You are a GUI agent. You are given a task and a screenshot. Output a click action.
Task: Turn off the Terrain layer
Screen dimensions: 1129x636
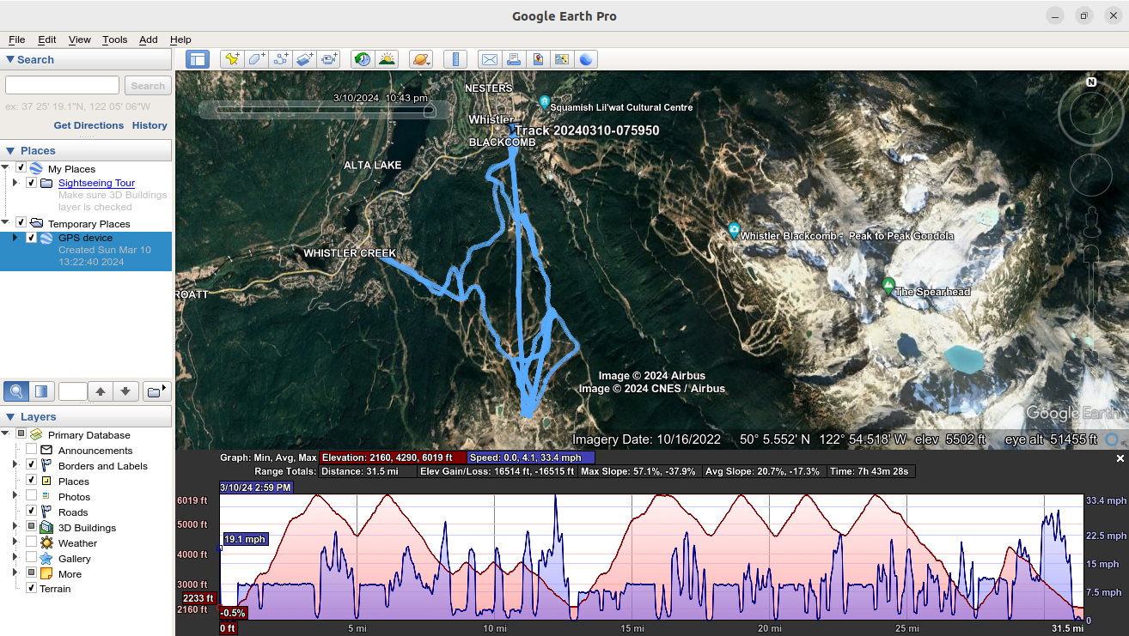pos(32,588)
